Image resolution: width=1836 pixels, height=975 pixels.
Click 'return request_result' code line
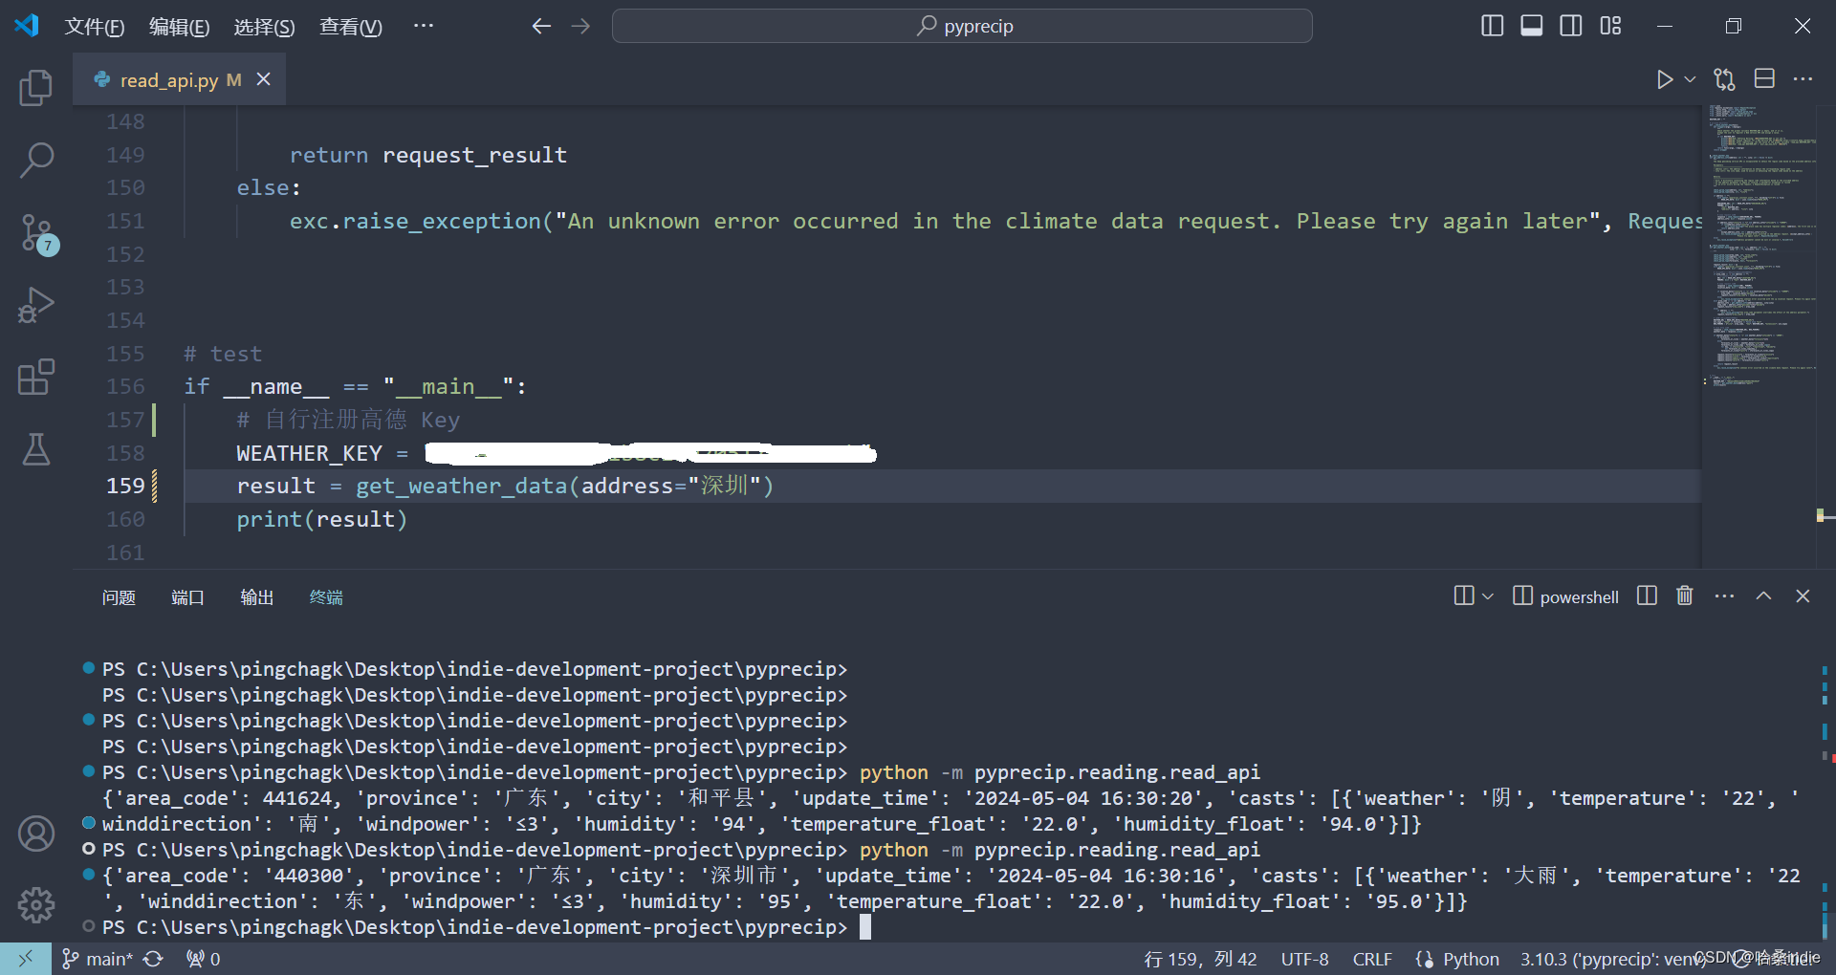pyautogui.click(x=428, y=155)
